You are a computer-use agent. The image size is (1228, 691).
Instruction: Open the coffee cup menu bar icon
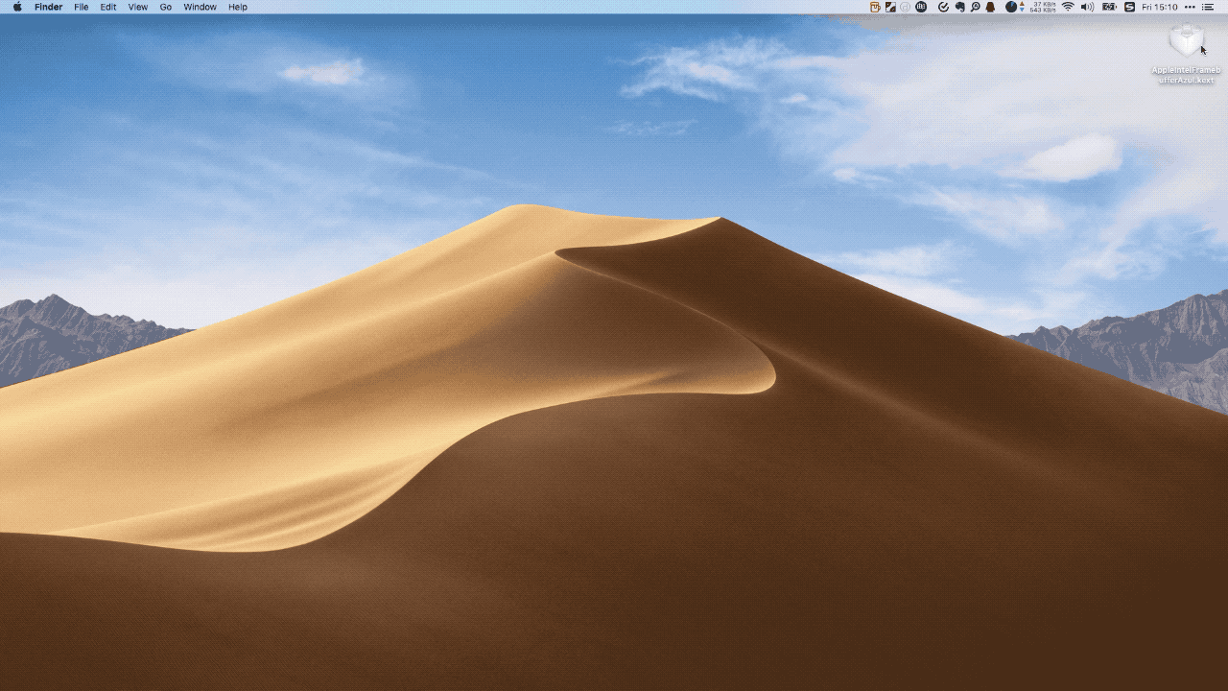[875, 7]
